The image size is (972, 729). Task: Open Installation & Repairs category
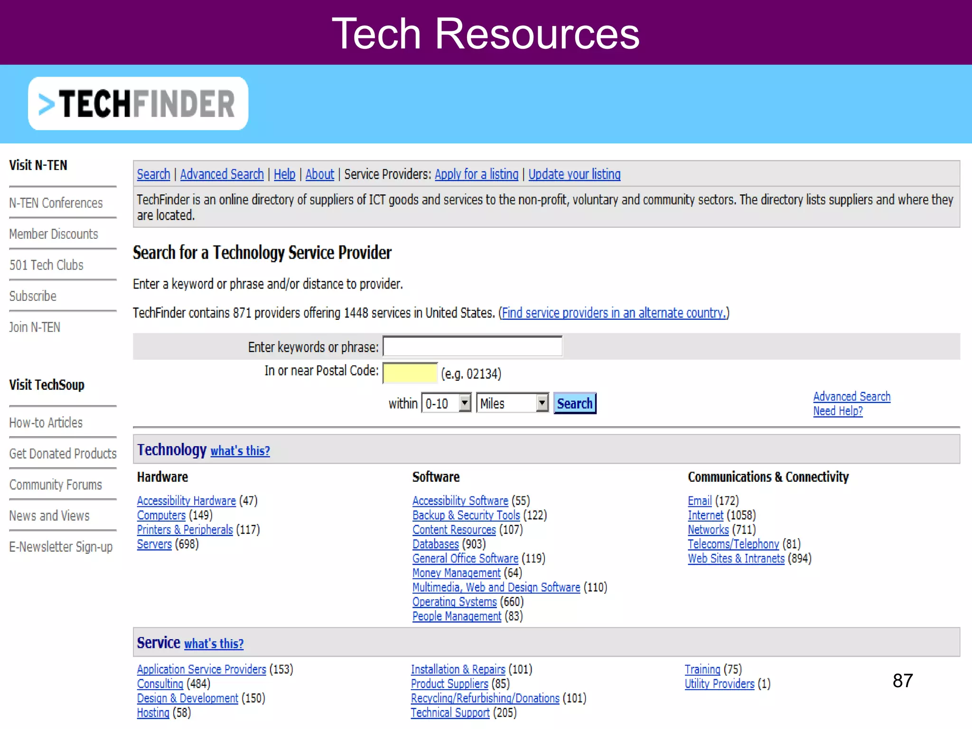pyautogui.click(x=458, y=669)
